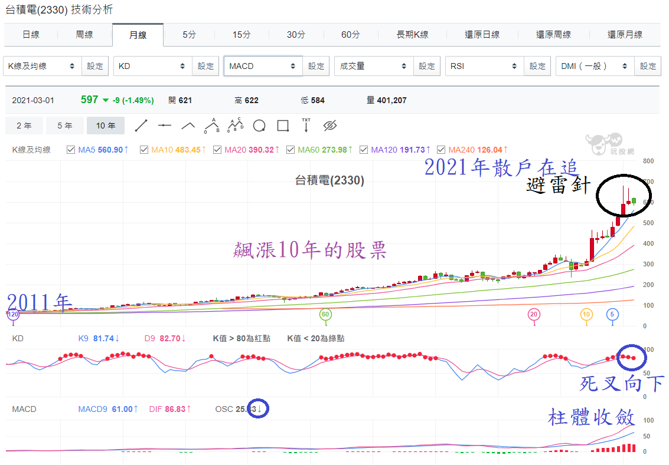Click 設定 next to KD dropdown
Image resolution: width=669 pixels, height=465 pixels.
point(205,66)
